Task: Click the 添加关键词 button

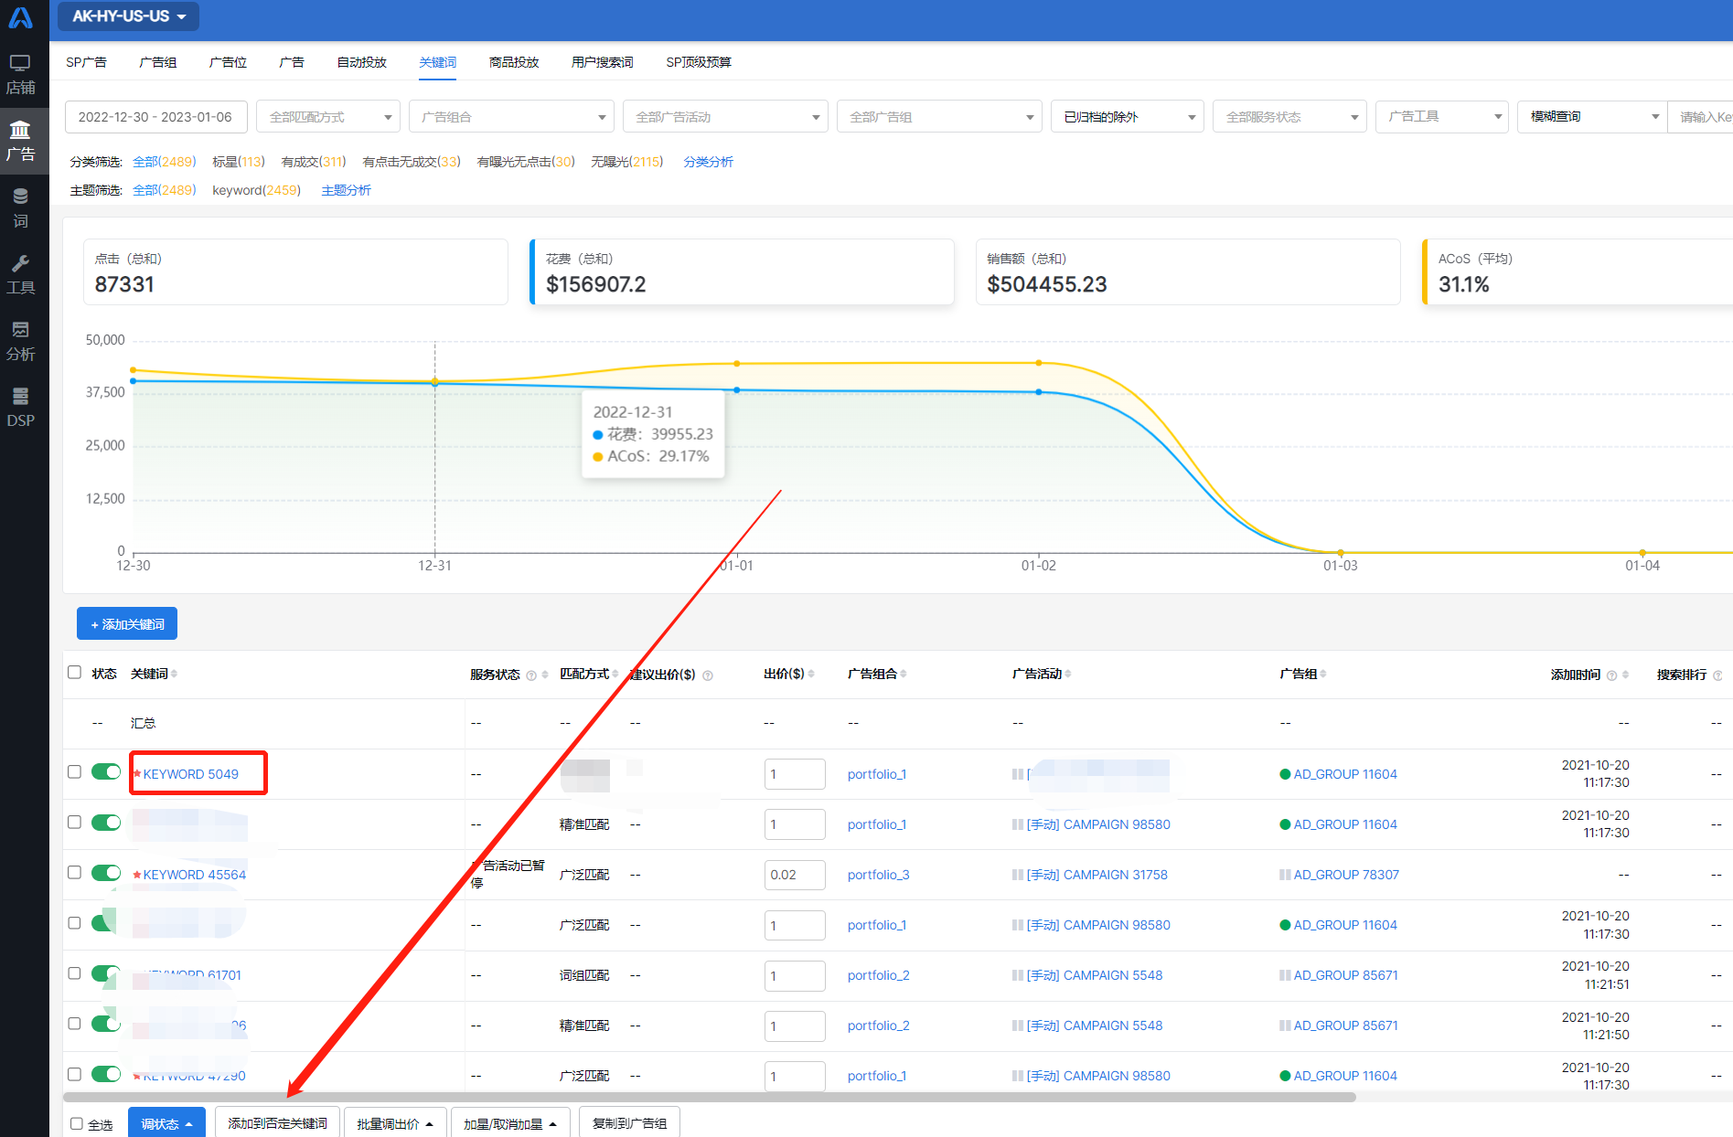Action: [x=127, y=624]
